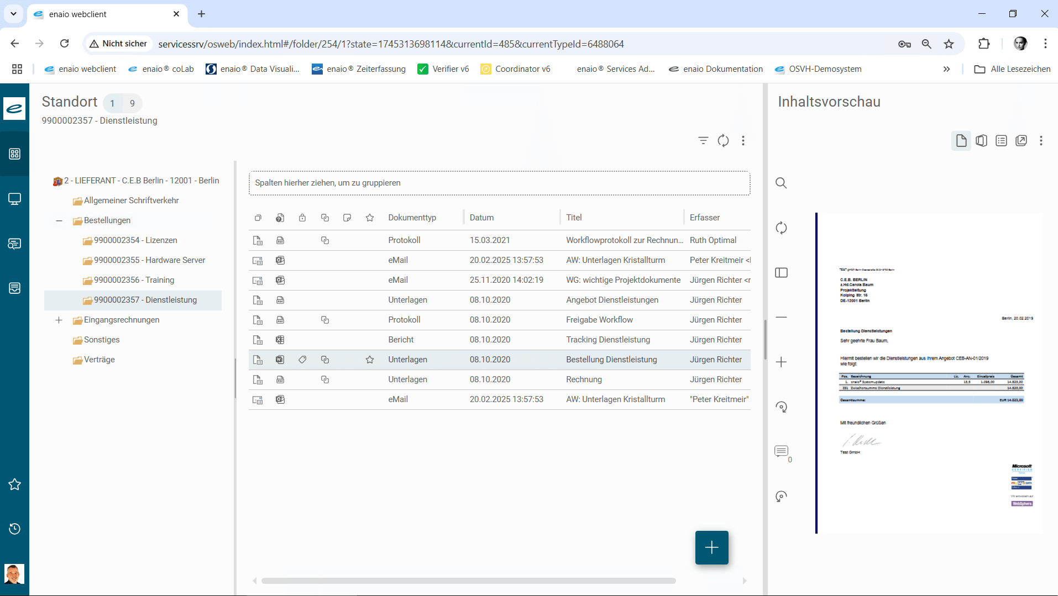Open the subscriptions list icon in sidebar
Image resolution: width=1058 pixels, height=596 pixels.
(x=15, y=288)
